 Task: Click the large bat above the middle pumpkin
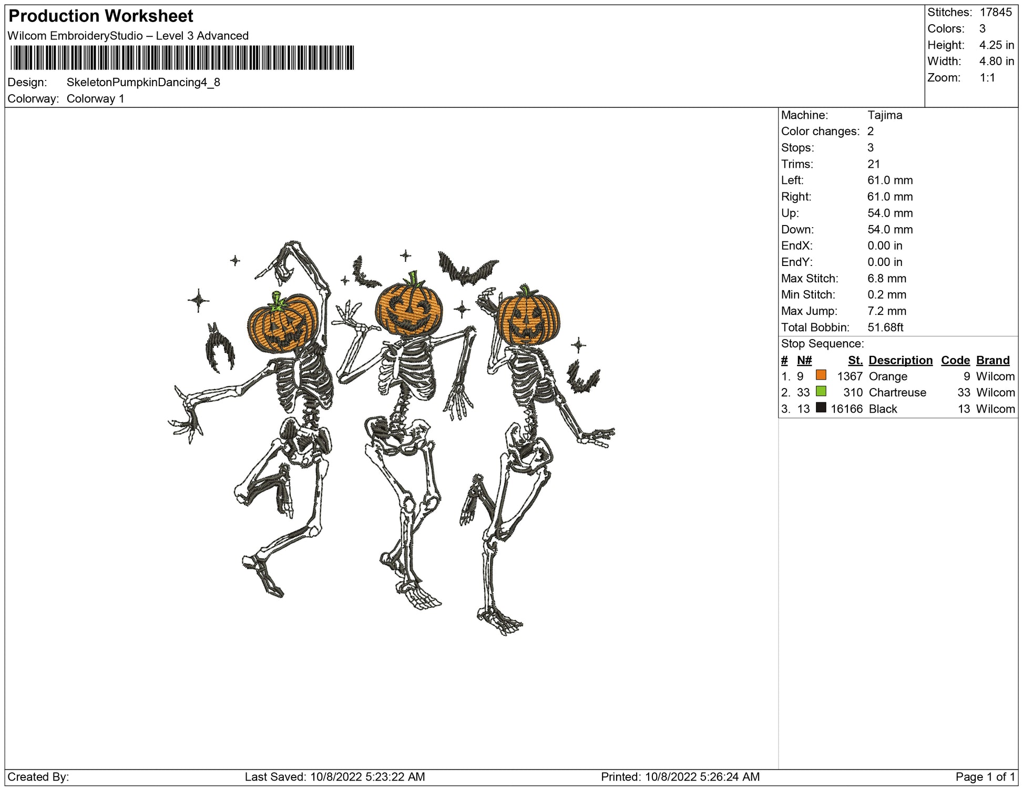pos(467,269)
